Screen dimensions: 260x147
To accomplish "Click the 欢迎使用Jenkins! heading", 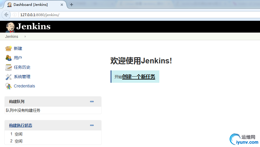I will click(141, 61).
